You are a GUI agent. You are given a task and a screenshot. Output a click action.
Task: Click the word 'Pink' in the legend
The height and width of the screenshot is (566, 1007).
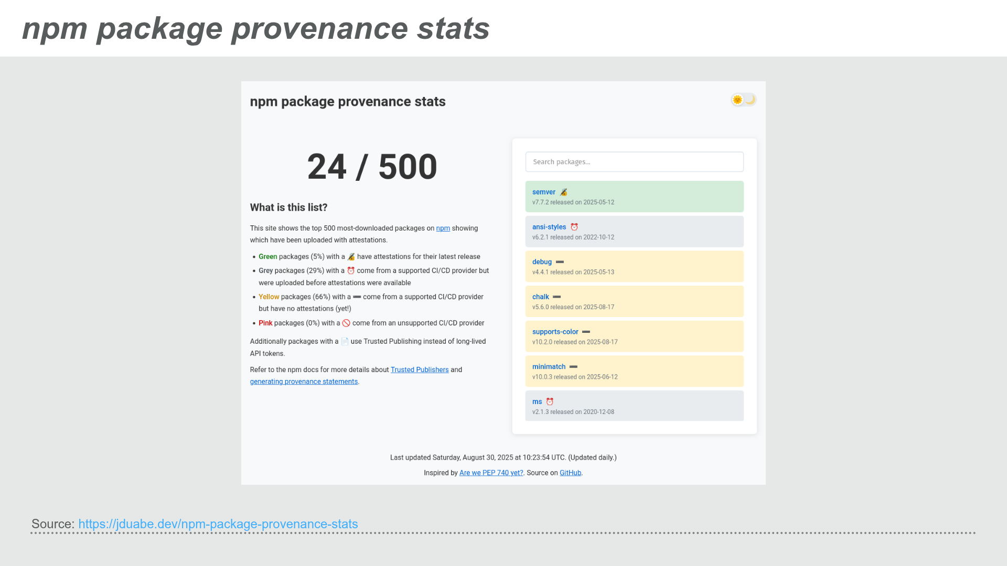[265, 323]
